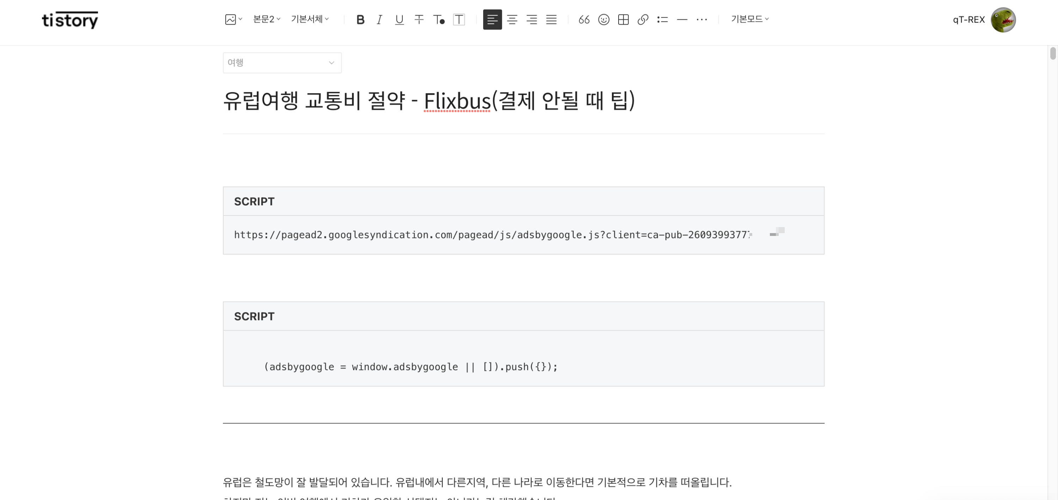Viewport: 1058px width, 500px height.
Task: Expand the 기본서체 font dropdown
Action: coord(309,19)
